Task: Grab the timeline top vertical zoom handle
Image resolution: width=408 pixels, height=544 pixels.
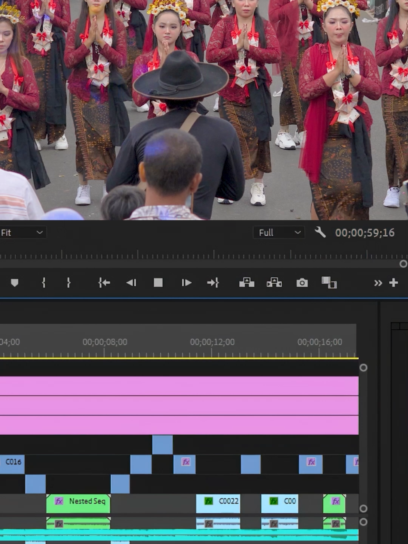Action: click(x=363, y=368)
